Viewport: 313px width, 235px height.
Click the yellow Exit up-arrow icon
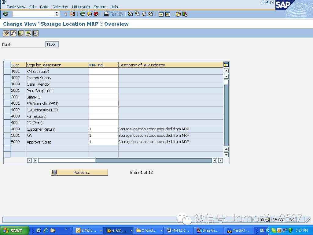[90, 14]
